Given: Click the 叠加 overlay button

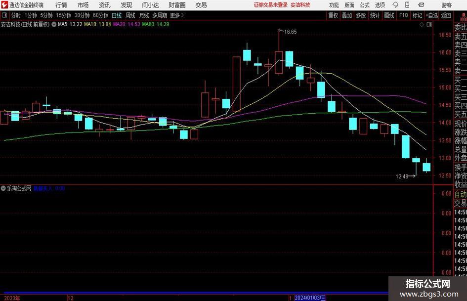Looking at the screenshot, I should (x=347, y=15).
